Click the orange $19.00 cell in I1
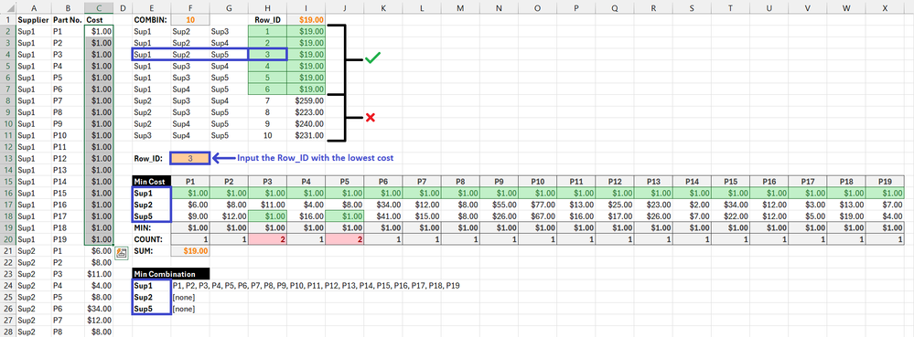This screenshot has height=337, width=914. point(306,19)
